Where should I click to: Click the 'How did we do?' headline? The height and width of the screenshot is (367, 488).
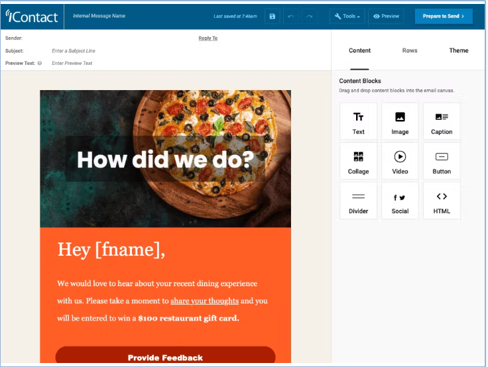tap(166, 160)
